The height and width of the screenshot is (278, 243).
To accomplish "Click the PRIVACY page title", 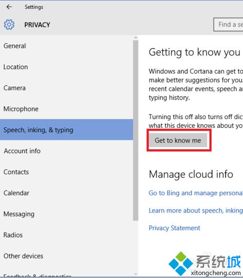I will tap(37, 25).
